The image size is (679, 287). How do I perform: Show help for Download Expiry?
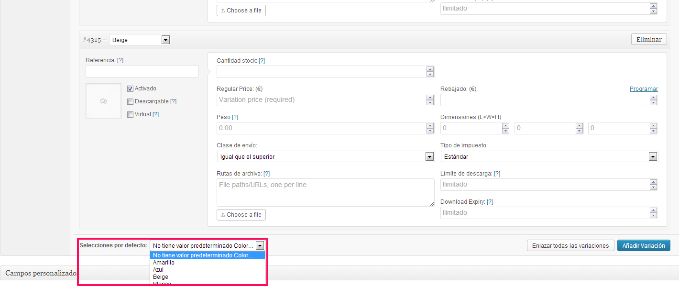pos(490,202)
